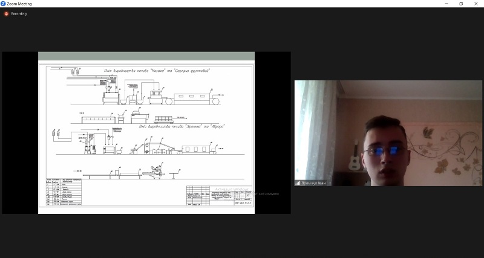The image size is (484, 258).
Task: Click the participant name label on the video
Action: point(313,183)
